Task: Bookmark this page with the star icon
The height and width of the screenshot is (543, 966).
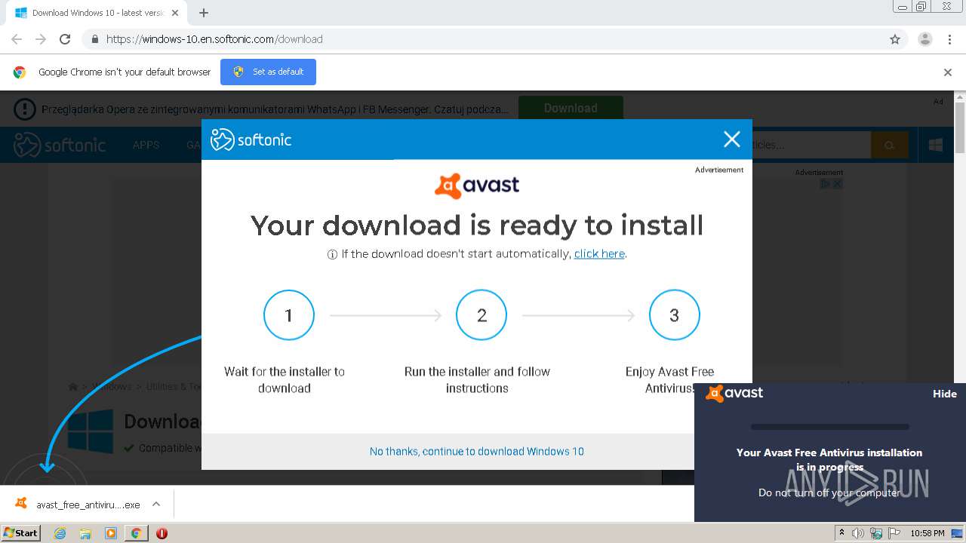Action: click(895, 39)
